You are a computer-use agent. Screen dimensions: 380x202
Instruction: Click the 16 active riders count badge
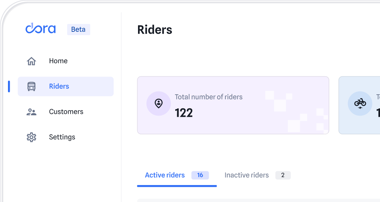pyautogui.click(x=200, y=175)
